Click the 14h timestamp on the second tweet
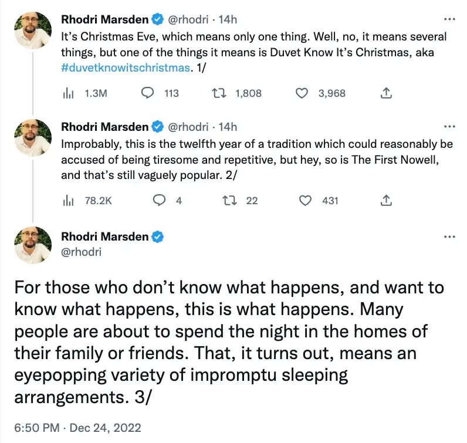 coord(228,127)
